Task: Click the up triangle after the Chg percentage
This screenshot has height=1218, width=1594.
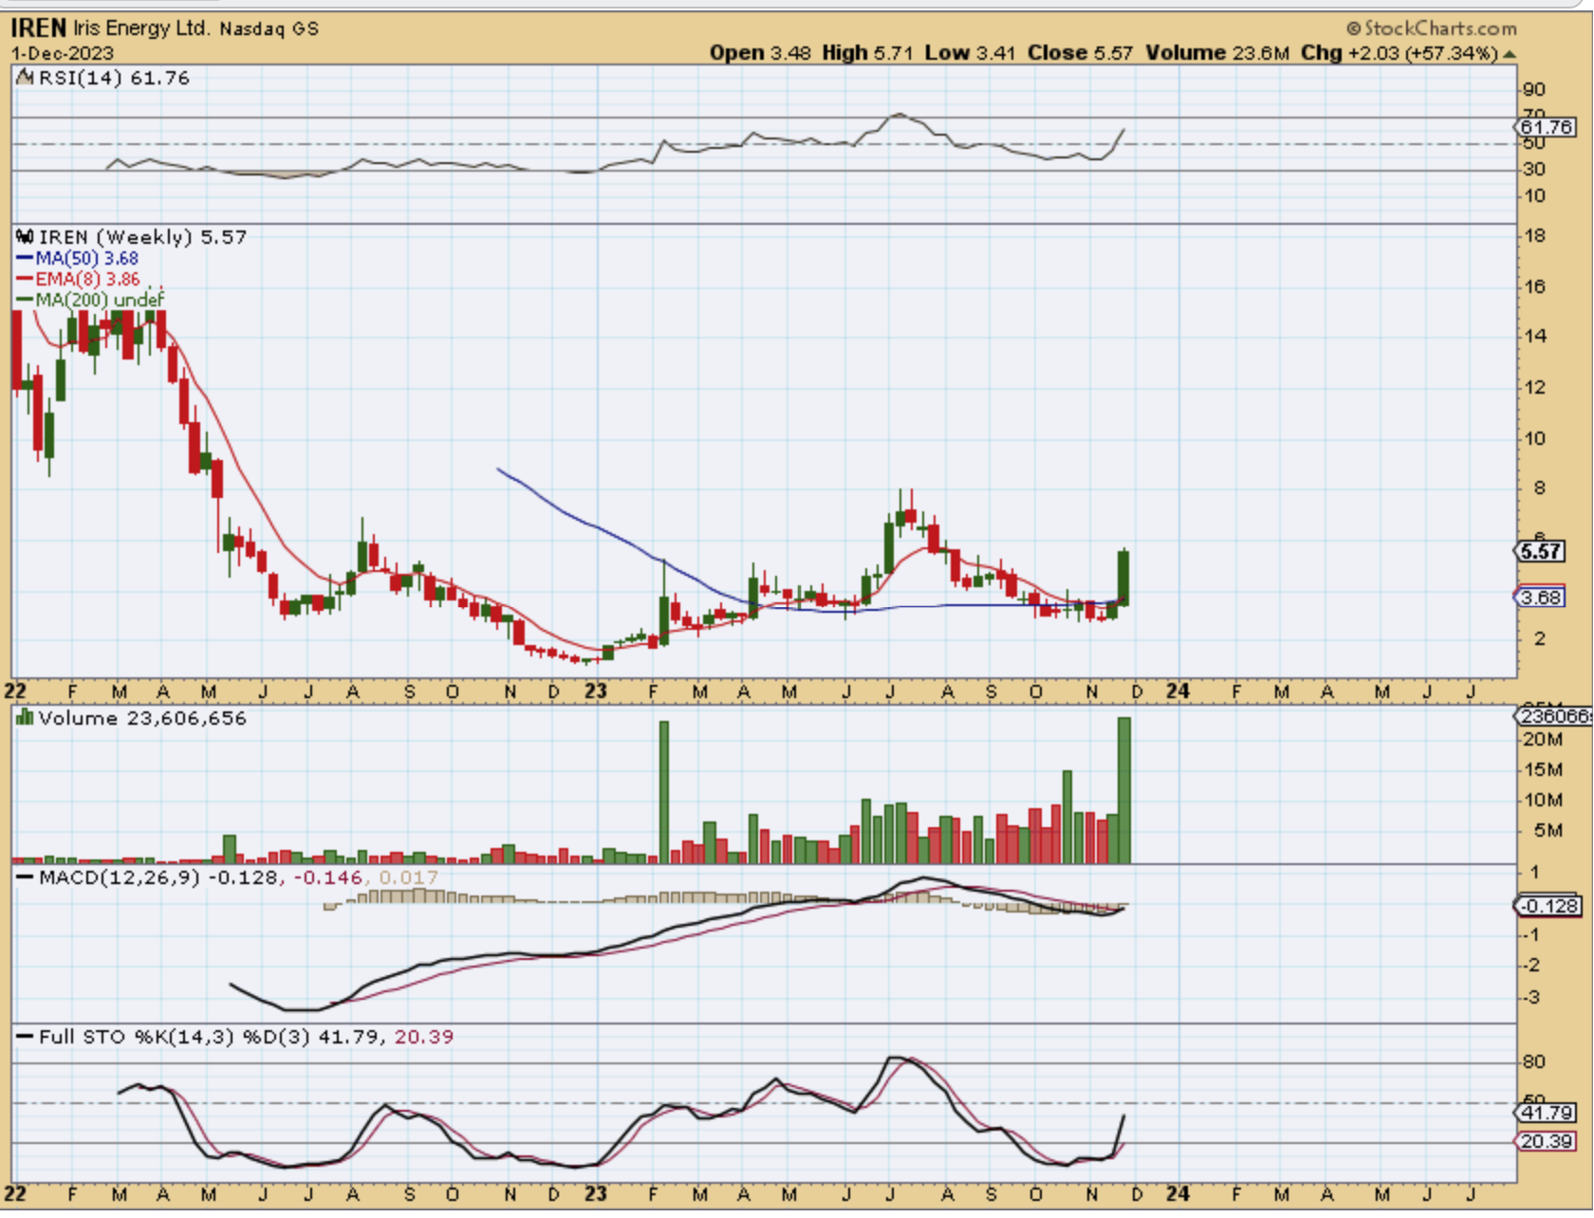Action: [x=1510, y=54]
